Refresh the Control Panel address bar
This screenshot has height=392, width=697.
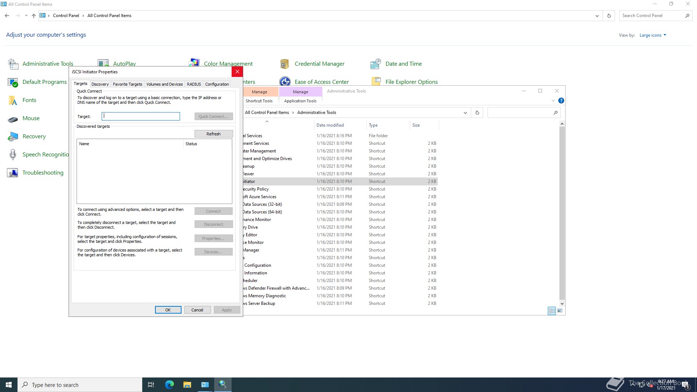pos(609,16)
